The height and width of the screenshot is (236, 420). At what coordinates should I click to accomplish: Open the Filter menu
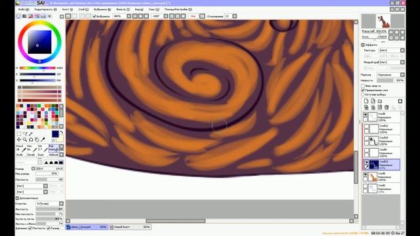(x=123, y=9)
